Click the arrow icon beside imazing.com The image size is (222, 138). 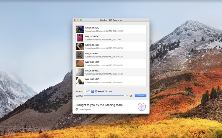[x=77, y=109]
